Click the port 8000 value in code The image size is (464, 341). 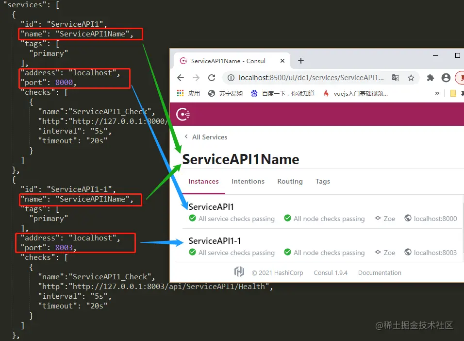coord(64,83)
